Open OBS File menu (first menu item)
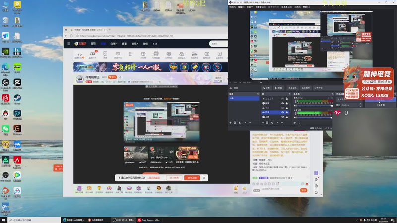The width and height of the screenshot is (397, 223). 232,7
